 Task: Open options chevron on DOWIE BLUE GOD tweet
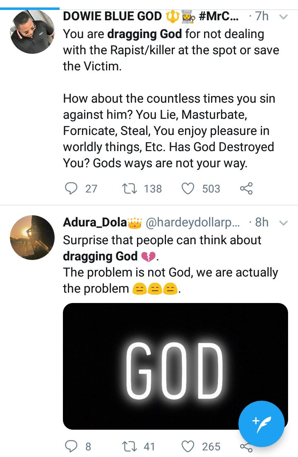284,17
